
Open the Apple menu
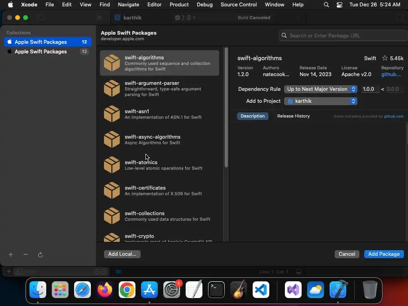coord(10,5)
